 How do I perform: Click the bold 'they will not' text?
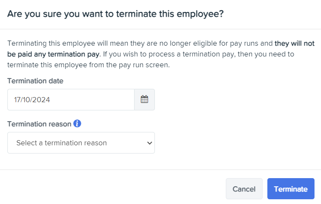(294, 44)
